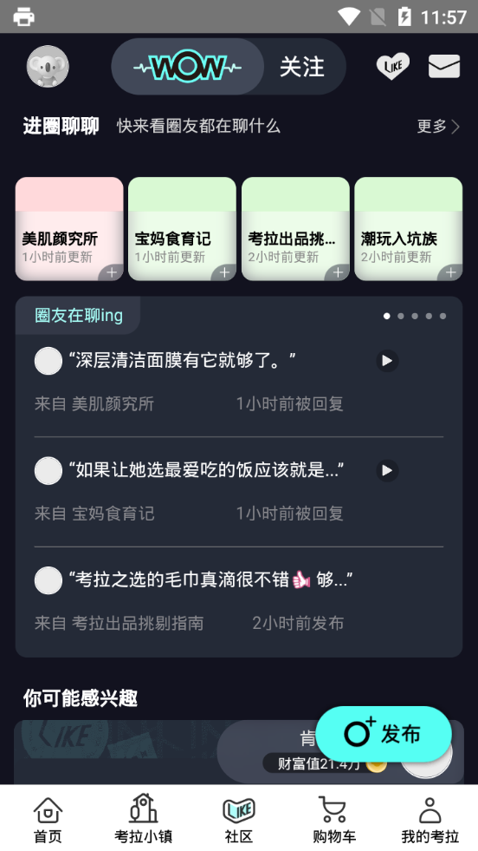The width and height of the screenshot is (478, 851).
Task: Join the 潮玩入坑族 circle with plus
Action: point(451,272)
